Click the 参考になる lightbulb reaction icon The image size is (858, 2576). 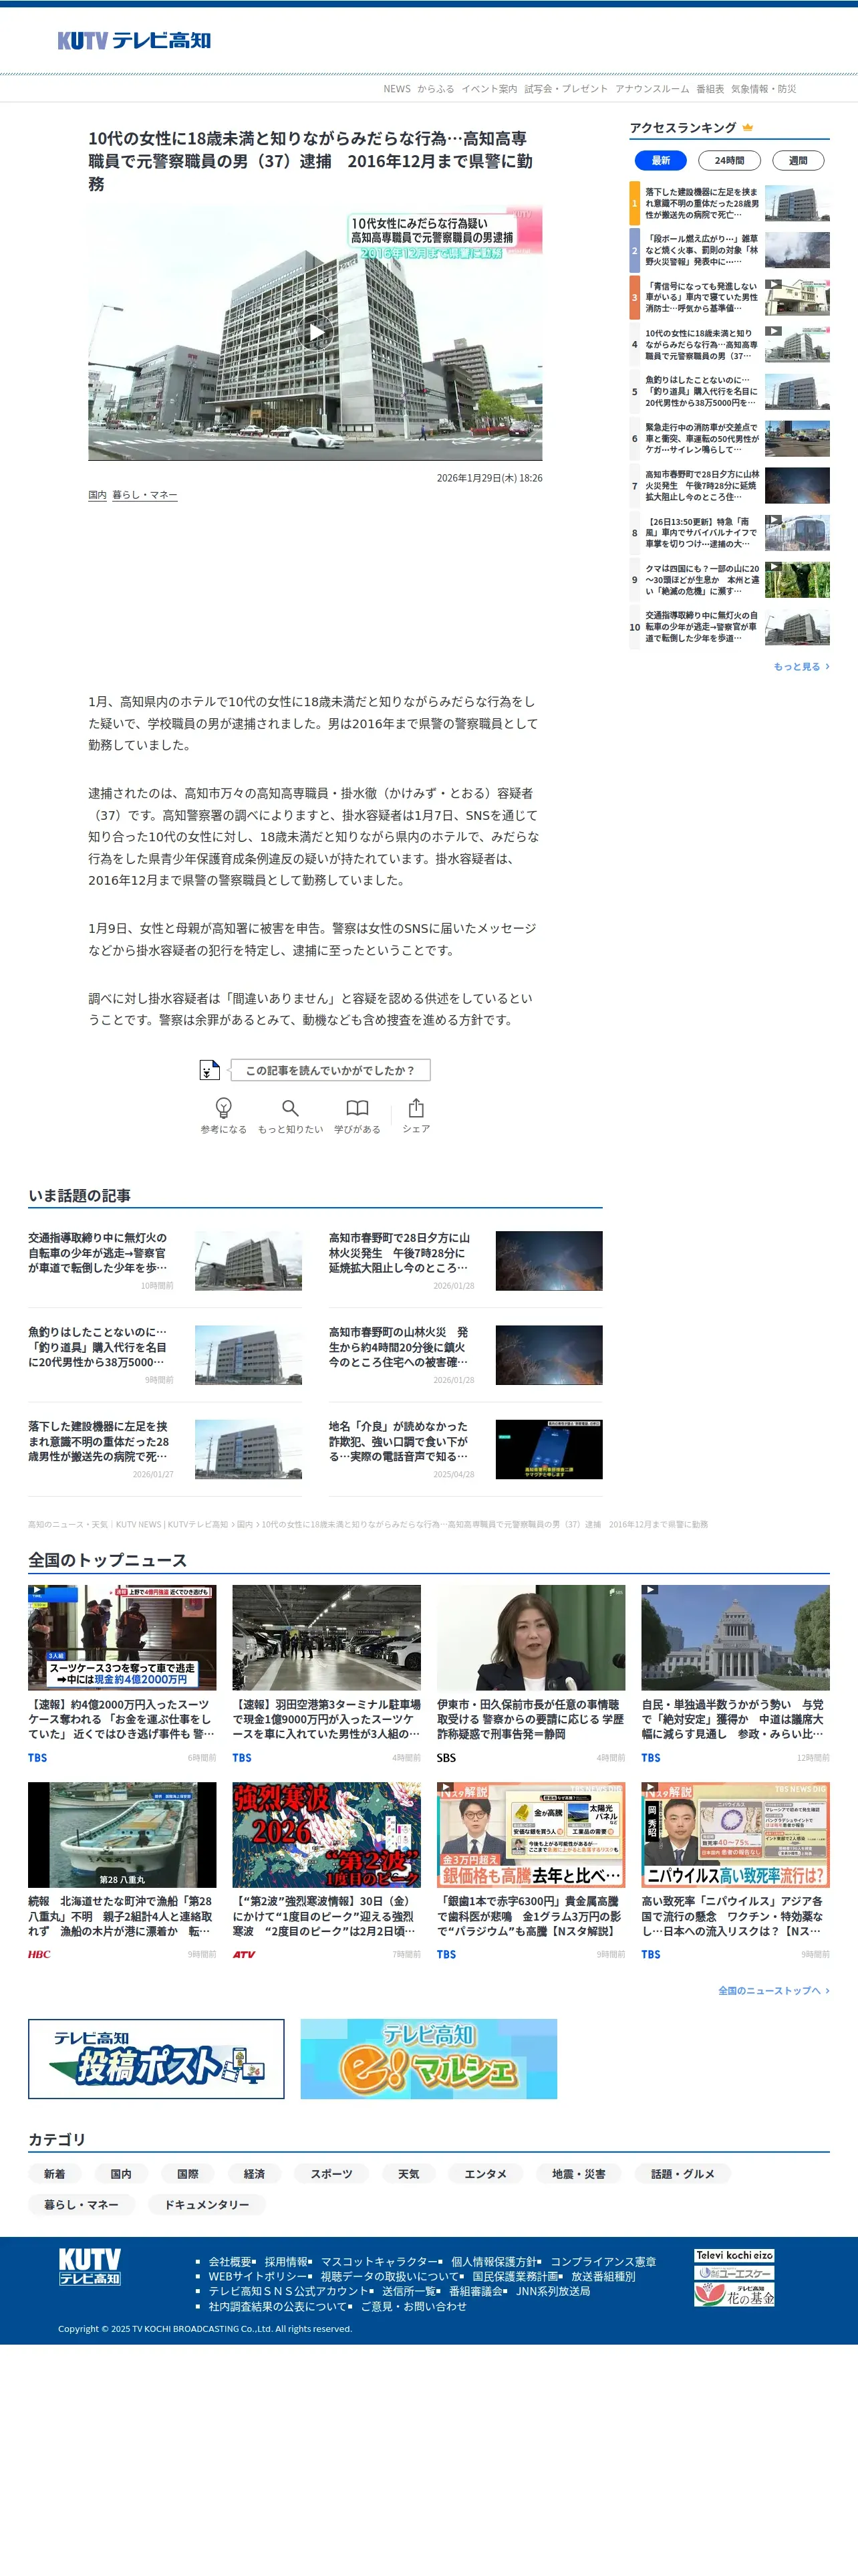pos(224,1107)
